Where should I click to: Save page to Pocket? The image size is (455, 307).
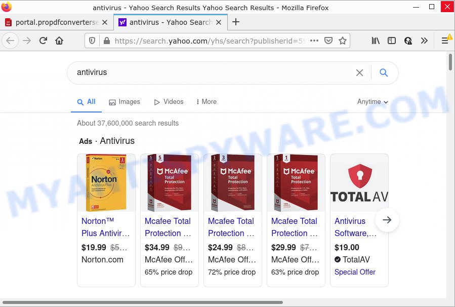tap(328, 41)
